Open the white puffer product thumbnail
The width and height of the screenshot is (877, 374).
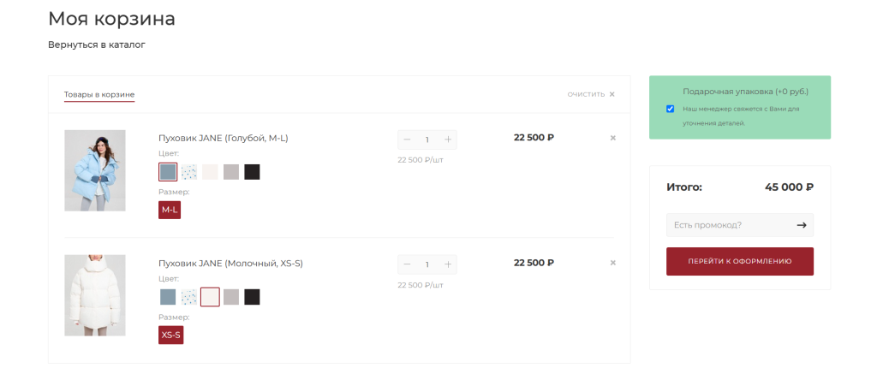[95, 295]
